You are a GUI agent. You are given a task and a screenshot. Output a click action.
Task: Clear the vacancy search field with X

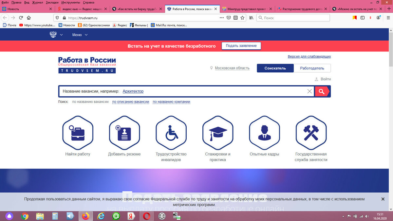coord(309,91)
